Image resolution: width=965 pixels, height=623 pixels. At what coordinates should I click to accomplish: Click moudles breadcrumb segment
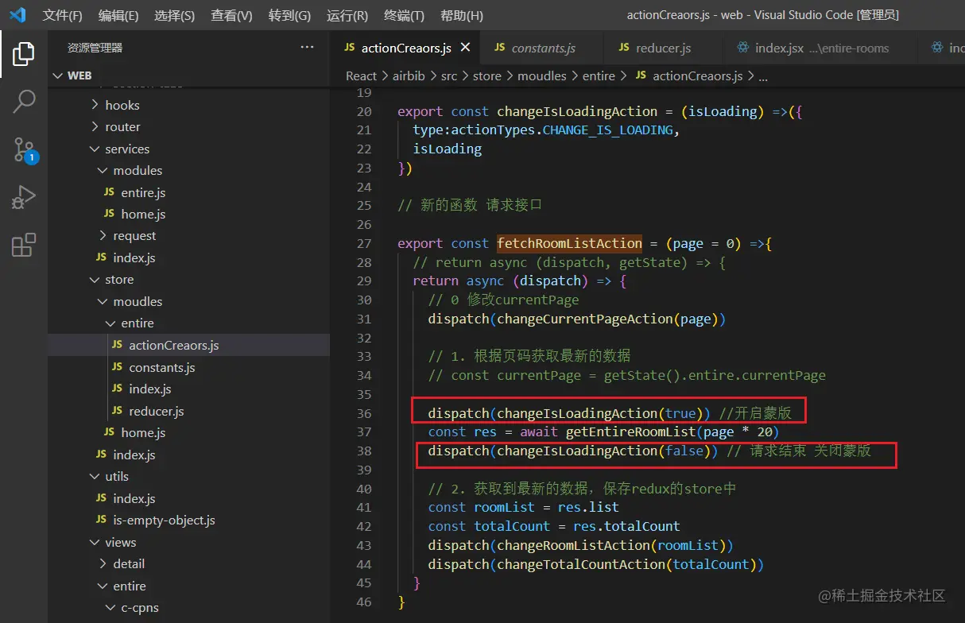click(x=542, y=75)
